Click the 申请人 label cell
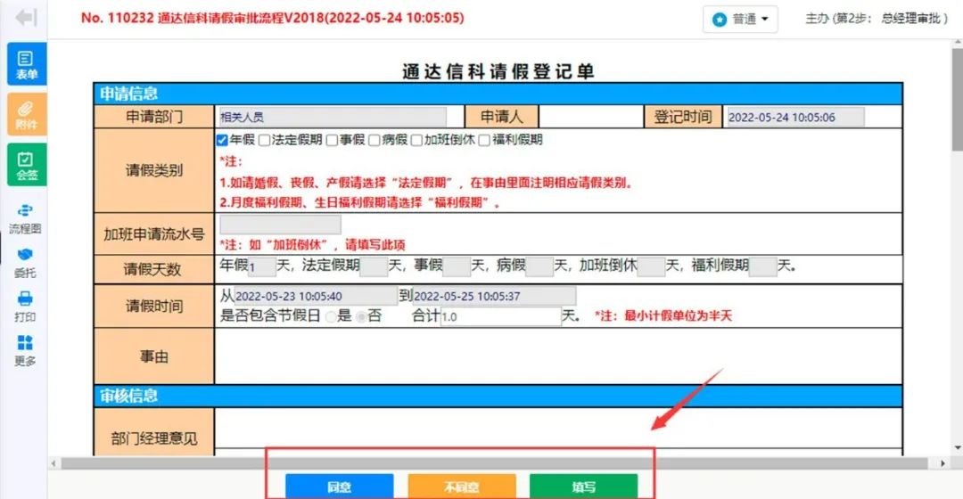Viewport: 963px width, 499px height. [x=502, y=117]
